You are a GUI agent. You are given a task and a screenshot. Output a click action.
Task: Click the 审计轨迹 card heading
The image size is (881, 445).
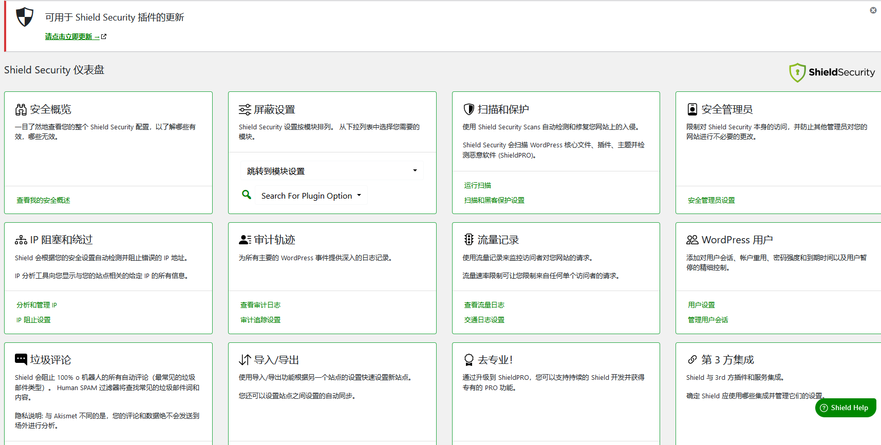pyautogui.click(x=274, y=240)
